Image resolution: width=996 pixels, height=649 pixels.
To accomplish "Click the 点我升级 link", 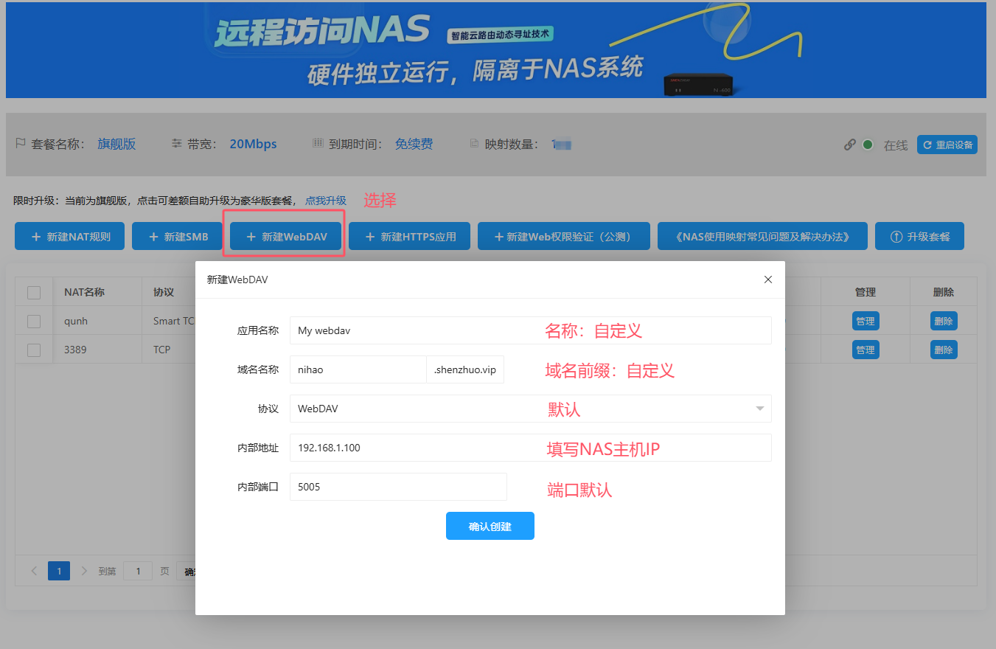I will coord(326,201).
